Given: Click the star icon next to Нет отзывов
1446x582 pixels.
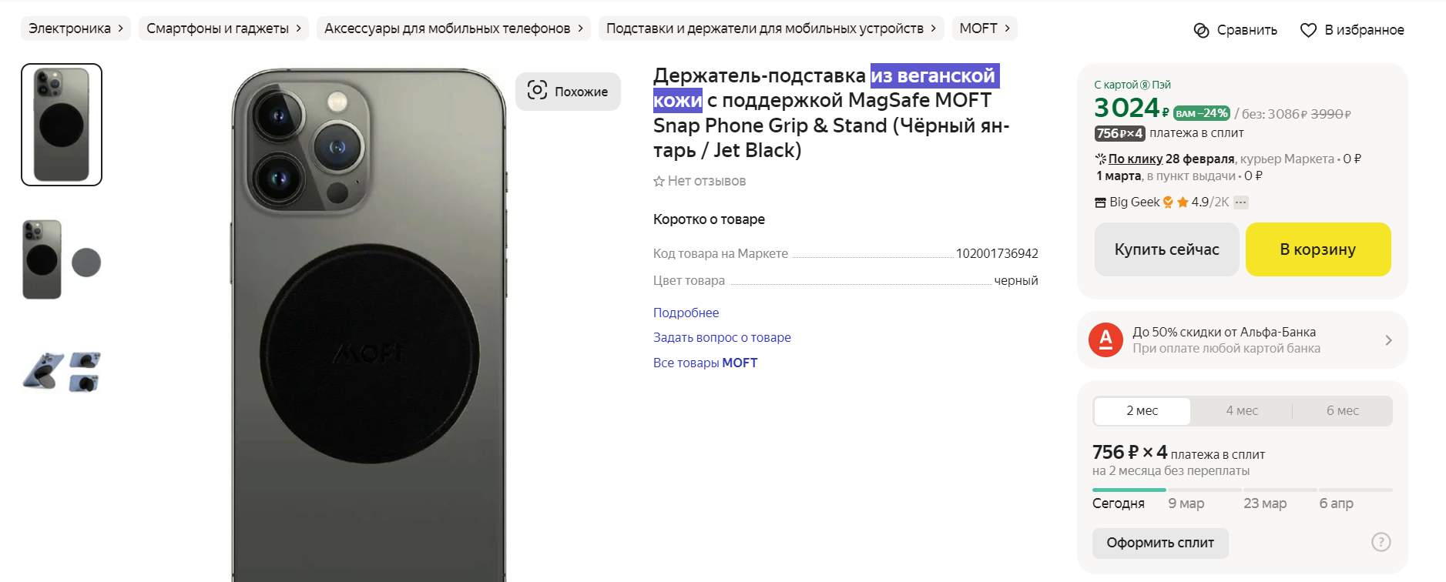Looking at the screenshot, I should (659, 182).
